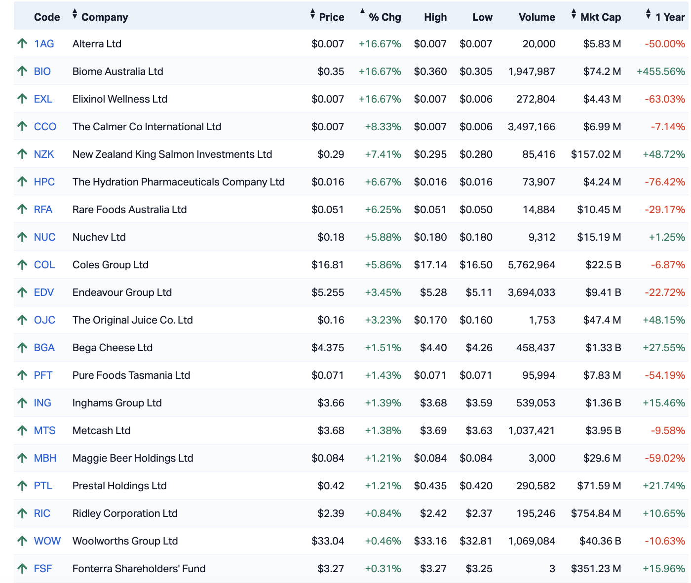The height and width of the screenshot is (583, 691).
Task: Click the up arrow icon beside ING
Action: pos(22,402)
